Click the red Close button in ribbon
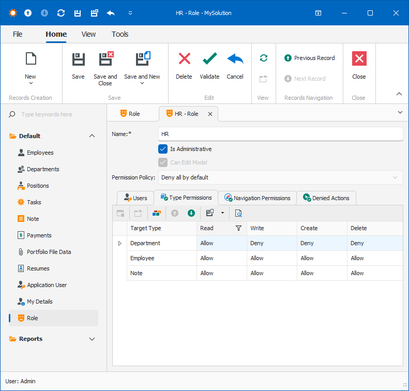The width and height of the screenshot is (409, 391). [359, 66]
